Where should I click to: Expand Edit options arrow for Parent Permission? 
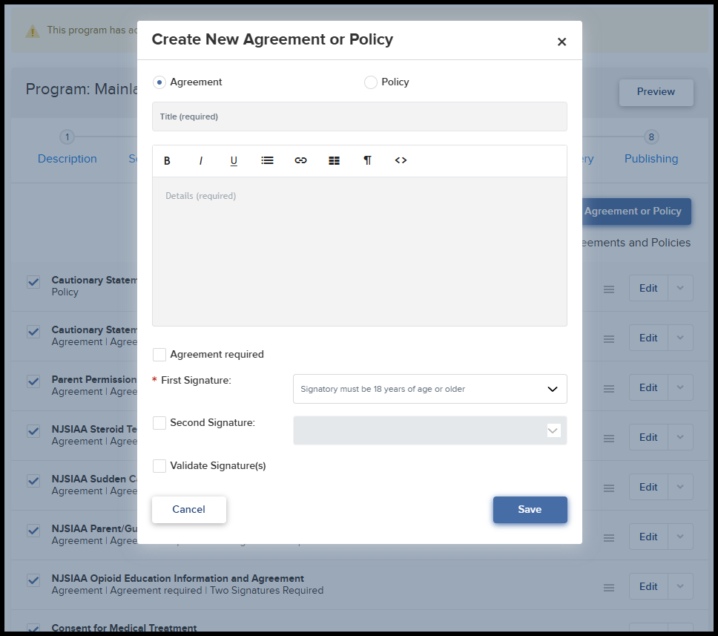point(680,387)
